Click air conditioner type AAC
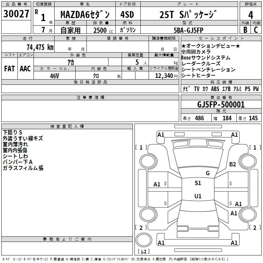Screen dimensions: 263x263 pyautogui.click(x=25, y=69)
